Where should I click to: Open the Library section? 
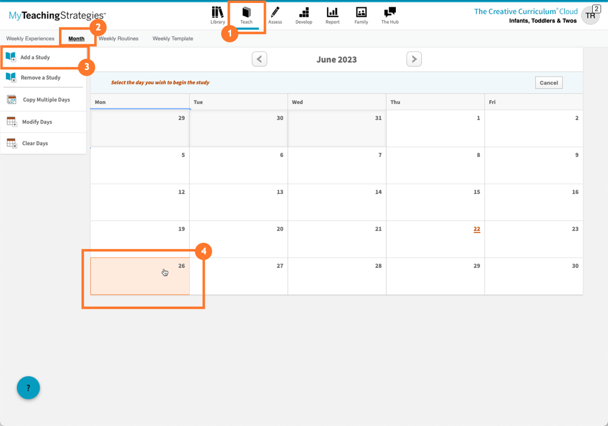[217, 15]
